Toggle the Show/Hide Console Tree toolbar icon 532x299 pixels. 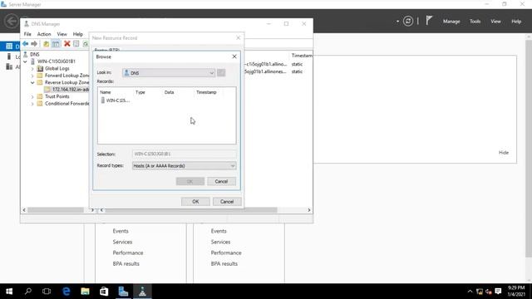(x=56, y=44)
